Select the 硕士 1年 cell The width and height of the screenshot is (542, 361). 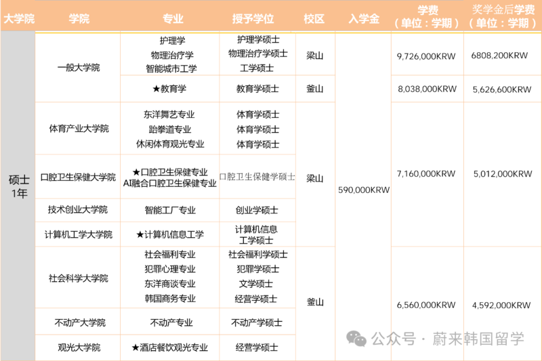18,197
